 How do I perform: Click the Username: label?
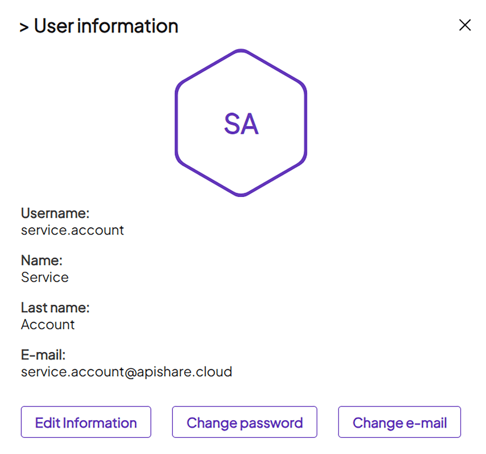55,213
